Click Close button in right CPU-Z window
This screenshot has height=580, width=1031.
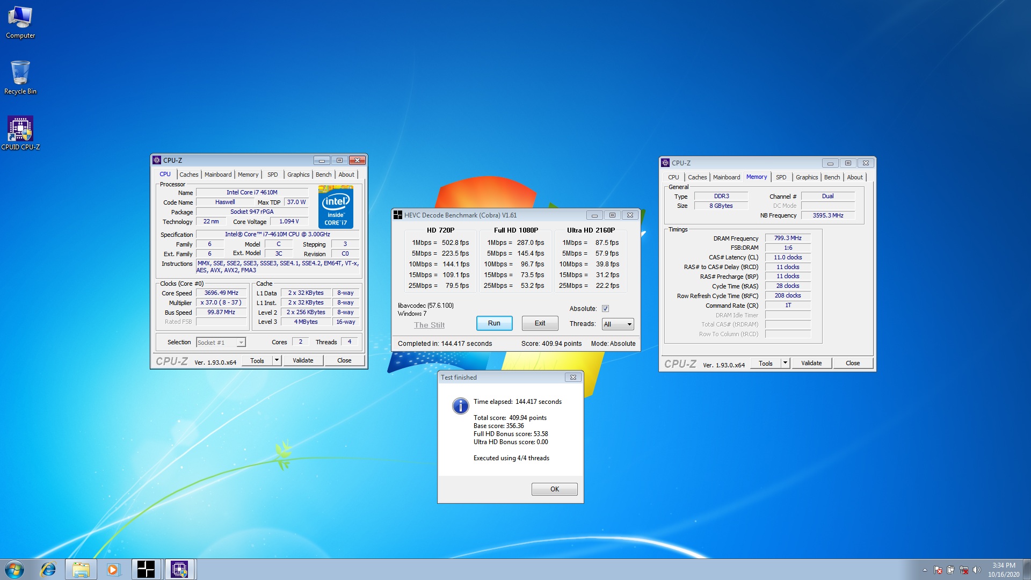click(x=853, y=363)
